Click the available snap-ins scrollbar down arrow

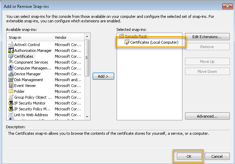coord(87,117)
